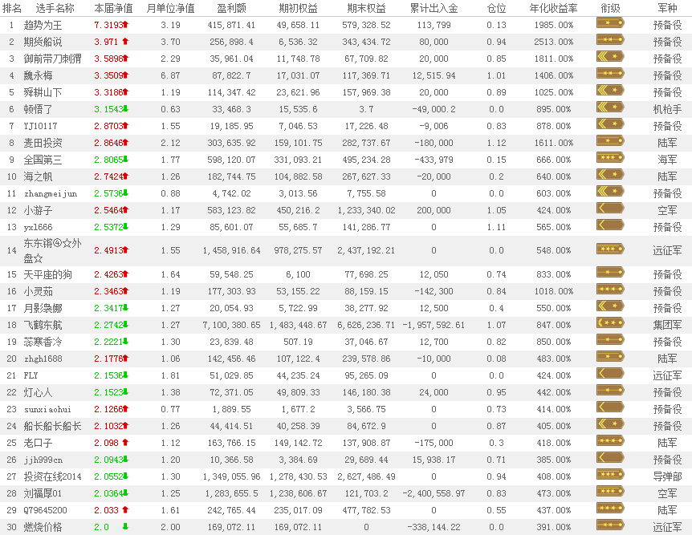Click the 仓位 column header

[x=496, y=8]
